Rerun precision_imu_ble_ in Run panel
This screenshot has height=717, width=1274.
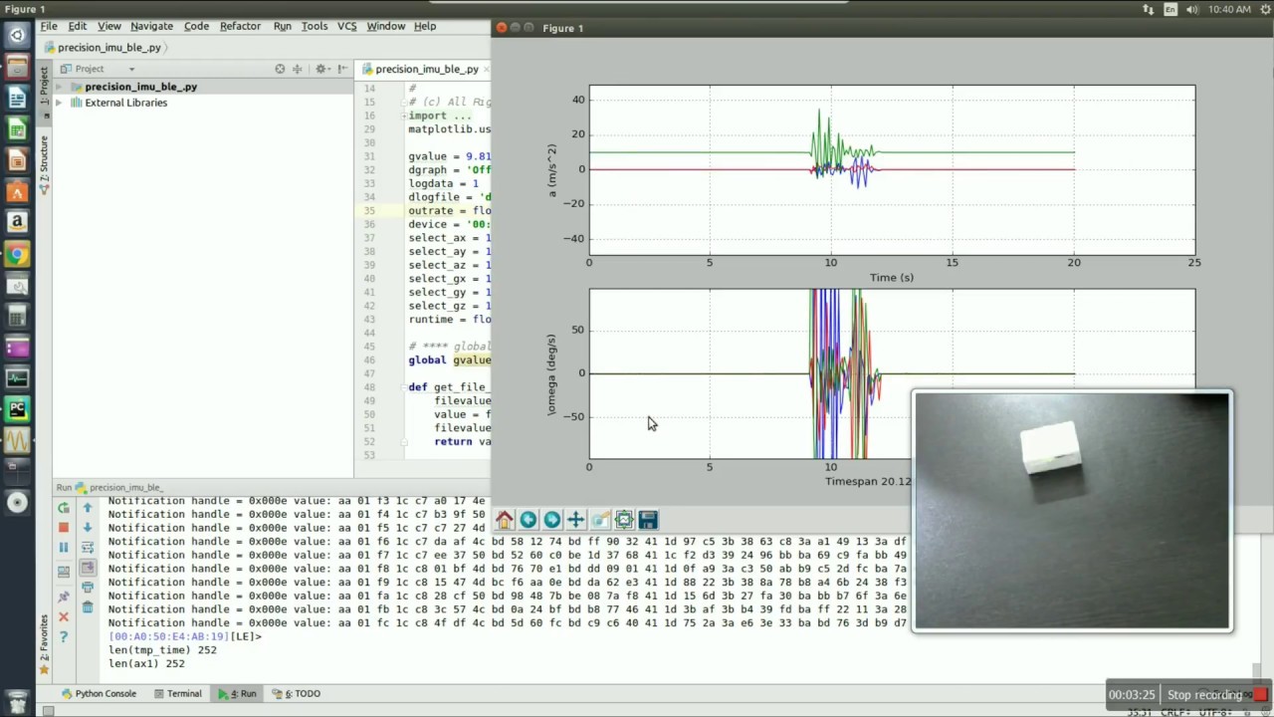[x=64, y=508]
